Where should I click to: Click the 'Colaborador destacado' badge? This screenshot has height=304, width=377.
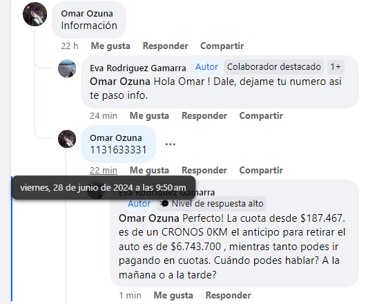(x=274, y=67)
